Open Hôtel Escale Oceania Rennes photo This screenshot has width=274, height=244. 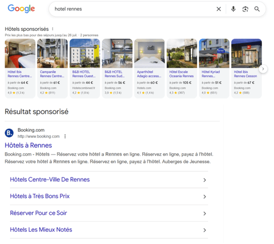pos(182,53)
